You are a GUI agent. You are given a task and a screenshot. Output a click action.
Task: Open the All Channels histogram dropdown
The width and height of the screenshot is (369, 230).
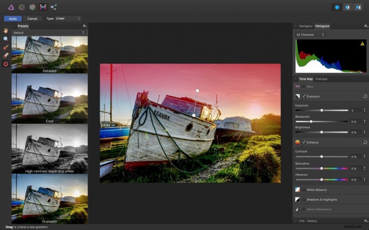click(x=310, y=34)
